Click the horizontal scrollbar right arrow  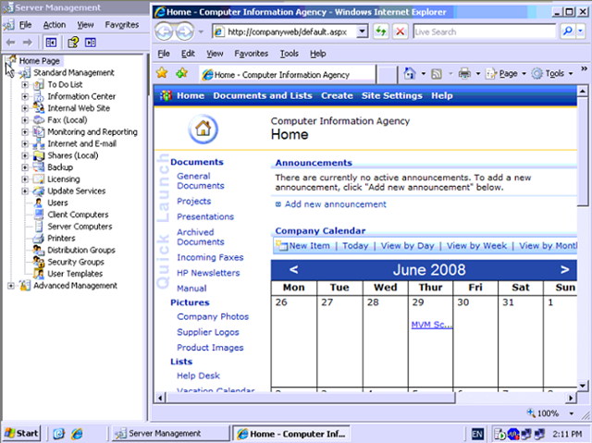(571, 398)
